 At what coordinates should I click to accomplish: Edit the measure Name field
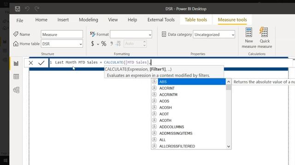click(x=62, y=34)
